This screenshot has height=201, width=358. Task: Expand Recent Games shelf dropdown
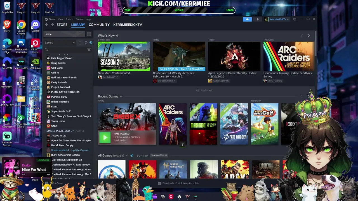point(121,97)
